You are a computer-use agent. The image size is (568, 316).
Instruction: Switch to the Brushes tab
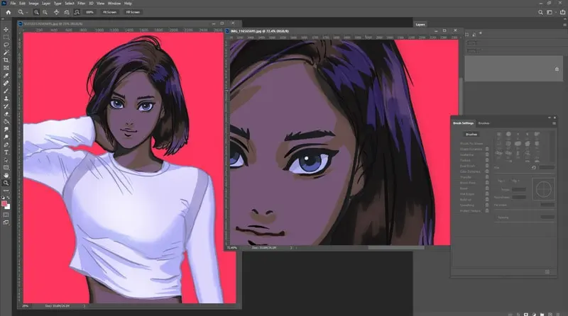(x=484, y=123)
